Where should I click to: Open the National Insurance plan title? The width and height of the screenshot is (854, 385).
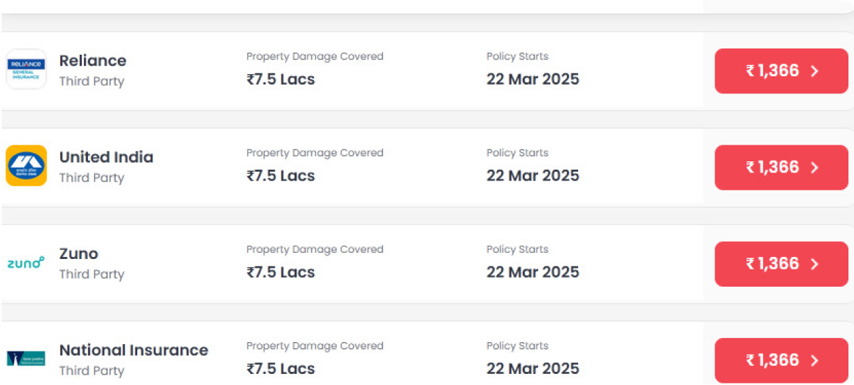point(134,350)
